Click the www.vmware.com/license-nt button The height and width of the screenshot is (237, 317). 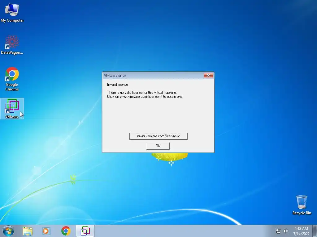click(158, 136)
